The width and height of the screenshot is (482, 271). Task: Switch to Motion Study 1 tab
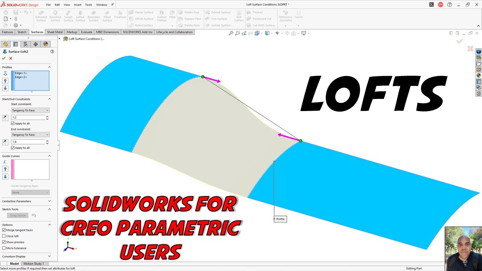click(x=34, y=263)
